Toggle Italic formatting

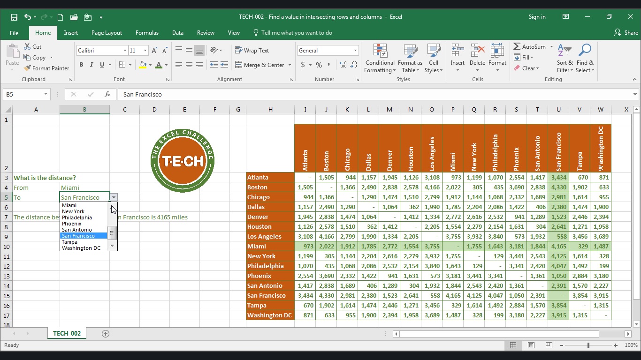[92, 65]
